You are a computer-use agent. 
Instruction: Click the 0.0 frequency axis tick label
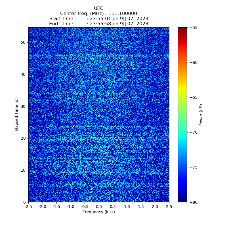pyautogui.click(x=99, y=207)
